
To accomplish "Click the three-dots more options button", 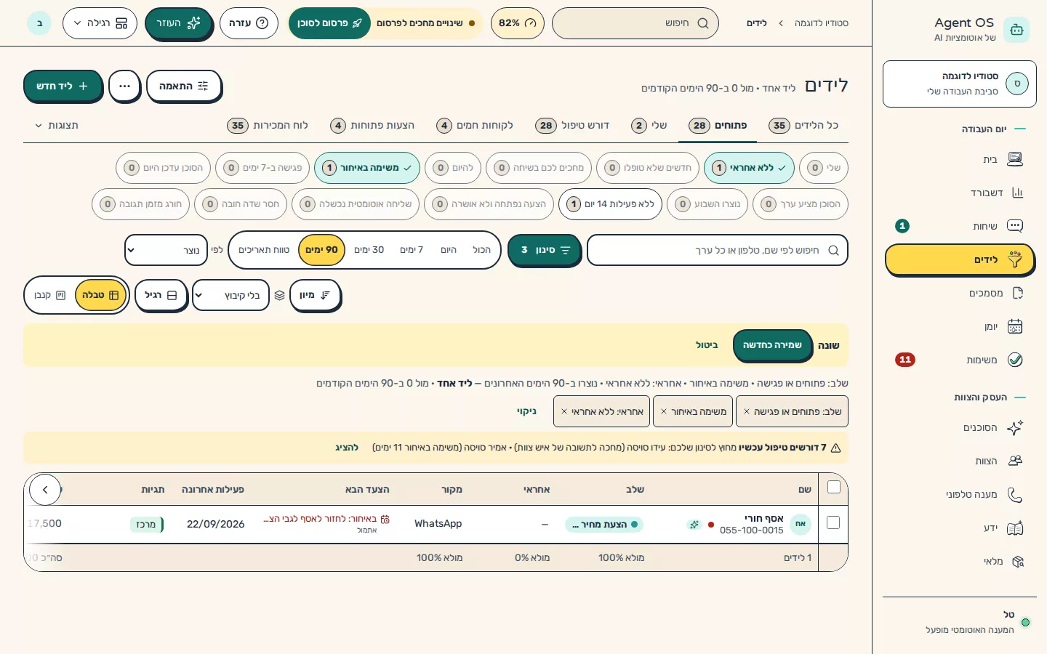I will (124, 86).
